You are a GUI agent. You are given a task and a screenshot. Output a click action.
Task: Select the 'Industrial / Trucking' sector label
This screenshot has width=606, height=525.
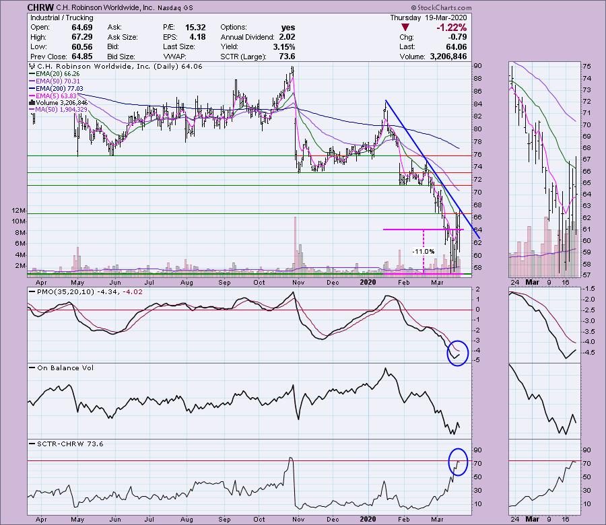click(62, 17)
